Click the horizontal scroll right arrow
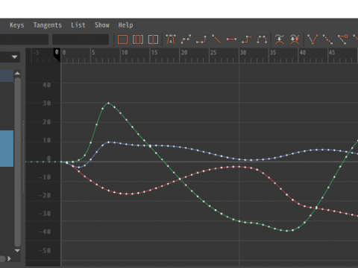Screen dimensions: 358x268 (10, 258)
